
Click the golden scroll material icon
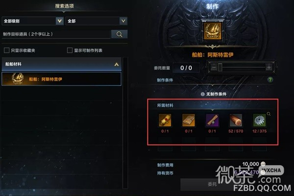(165, 120)
